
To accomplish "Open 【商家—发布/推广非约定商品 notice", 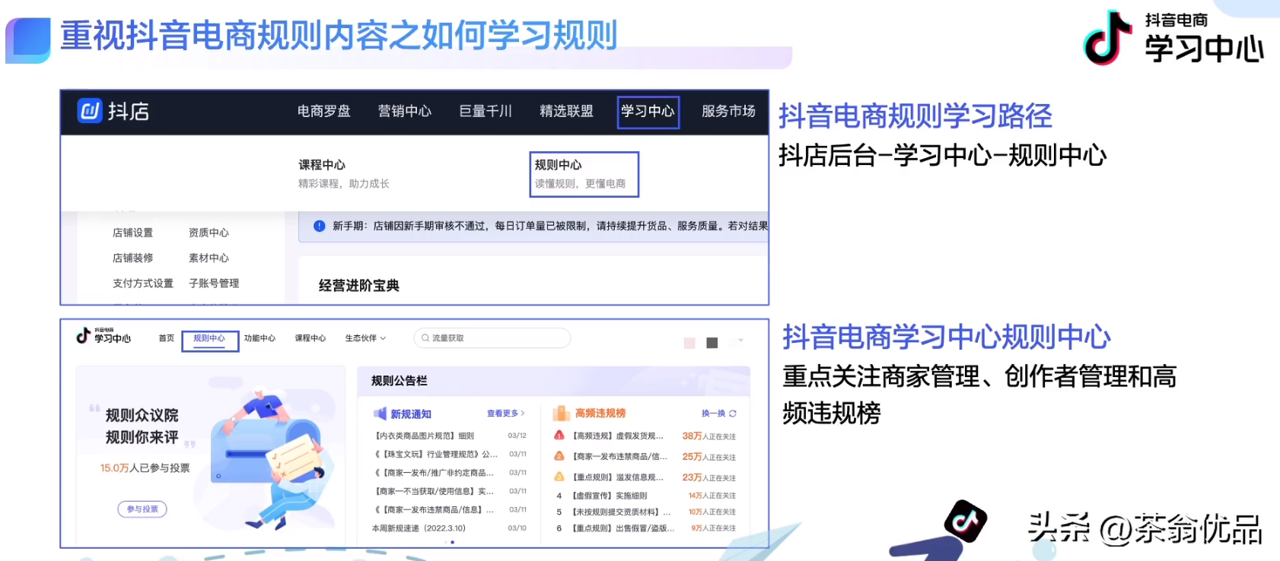I will 434,473.
